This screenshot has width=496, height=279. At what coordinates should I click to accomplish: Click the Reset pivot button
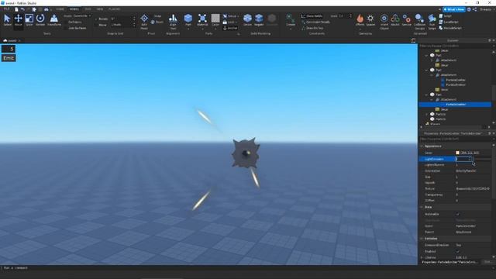coord(157,22)
